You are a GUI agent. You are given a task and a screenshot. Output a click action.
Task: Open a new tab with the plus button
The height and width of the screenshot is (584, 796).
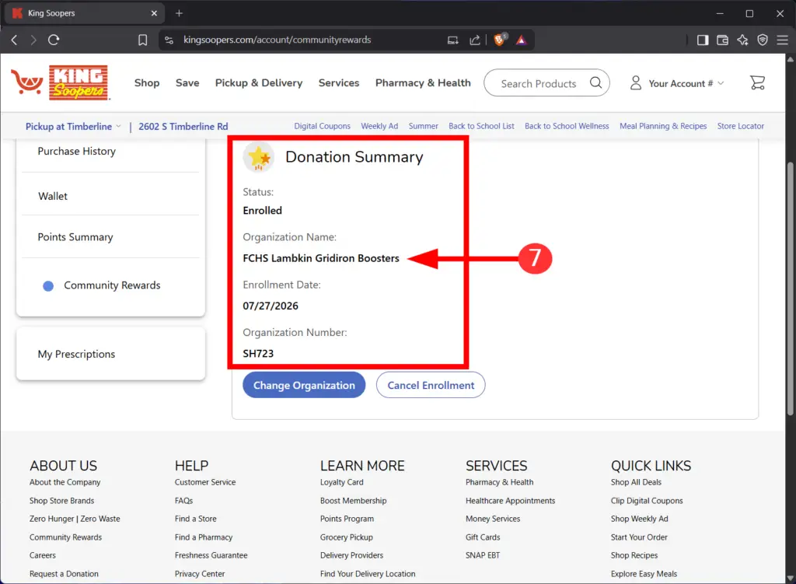pos(180,13)
